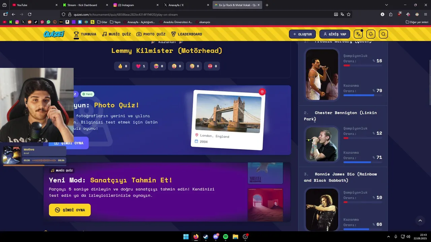Image resolution: width=431 pixels, height=242 pixels.
Task: React with the surprised emoji
Action: click(176, 66)
